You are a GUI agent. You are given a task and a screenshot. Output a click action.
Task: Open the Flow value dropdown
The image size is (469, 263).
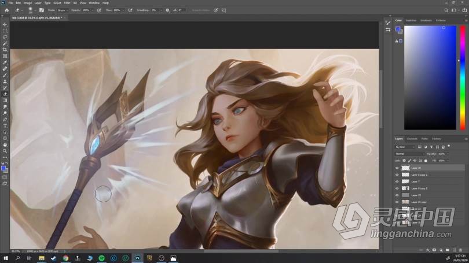(123, 10)
